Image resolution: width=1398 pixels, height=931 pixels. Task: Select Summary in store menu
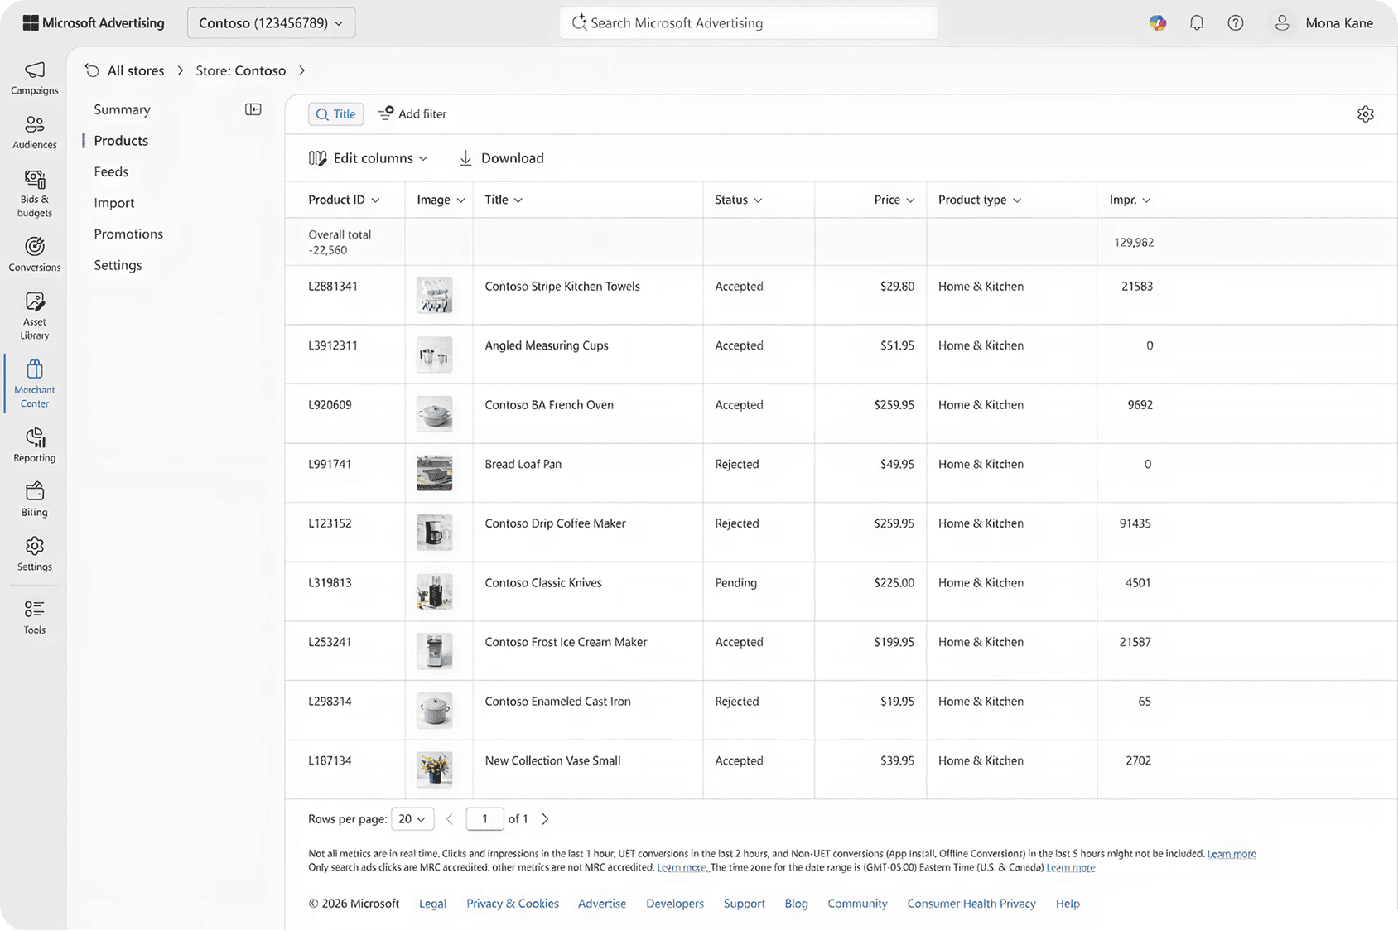click(x=122, y=109)
